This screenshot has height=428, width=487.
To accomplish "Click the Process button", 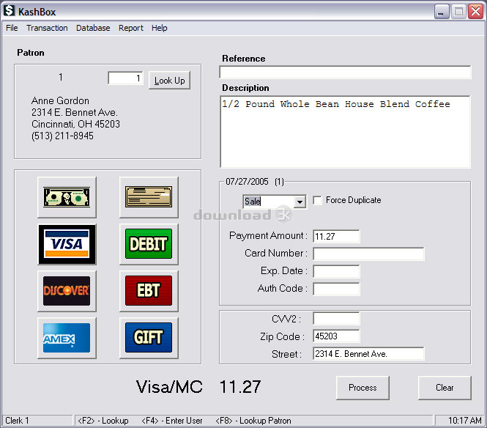I will pyautogui.click(x=363, y=388).
